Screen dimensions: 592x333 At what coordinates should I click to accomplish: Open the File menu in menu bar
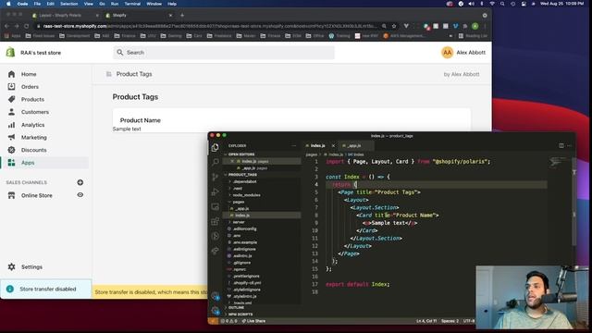tap(37, 4)
